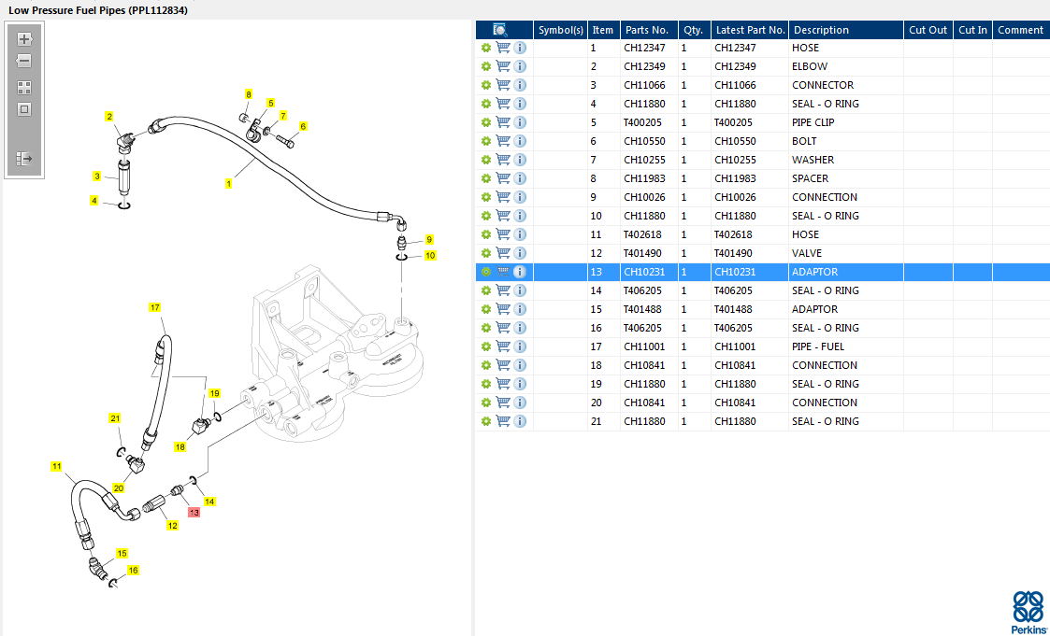Click the Description column header
The width and height of the screenshot is (1050, 636).
821,30
